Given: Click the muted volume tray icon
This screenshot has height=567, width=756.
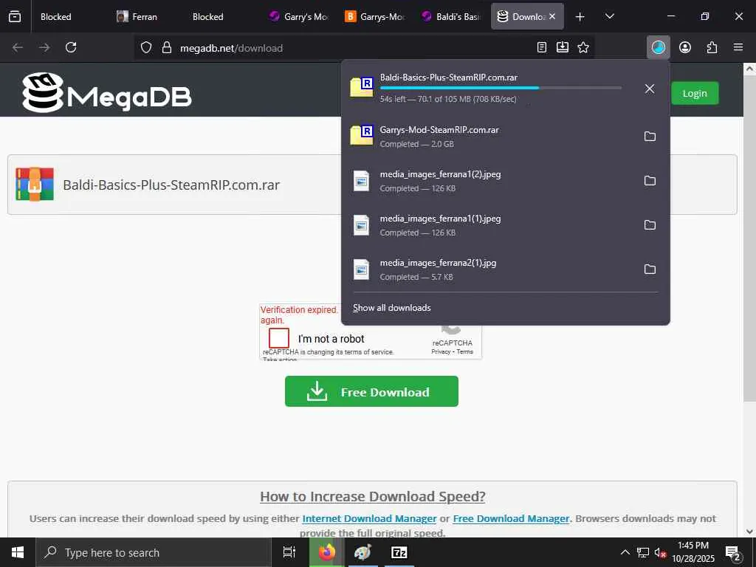Looking at the screenshot, I should tap(661, 552).
